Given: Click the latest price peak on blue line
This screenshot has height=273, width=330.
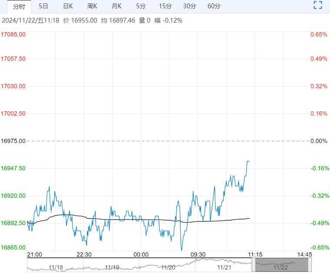Looking at the screenshot, I should click(248, 161).
